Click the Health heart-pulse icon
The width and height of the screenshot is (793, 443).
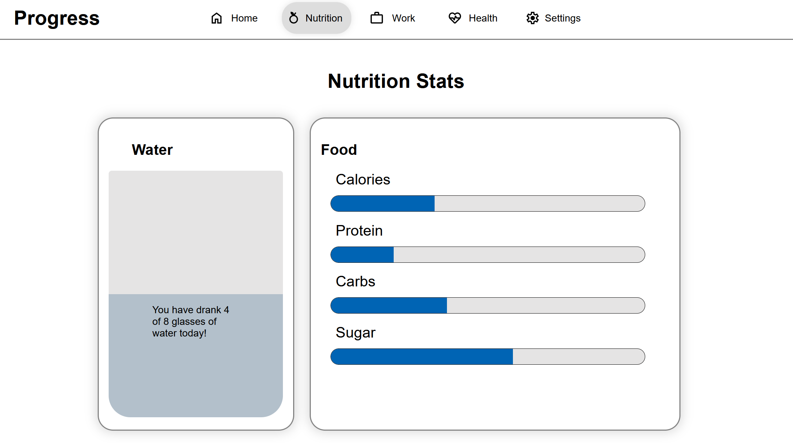tap(455, 18)
